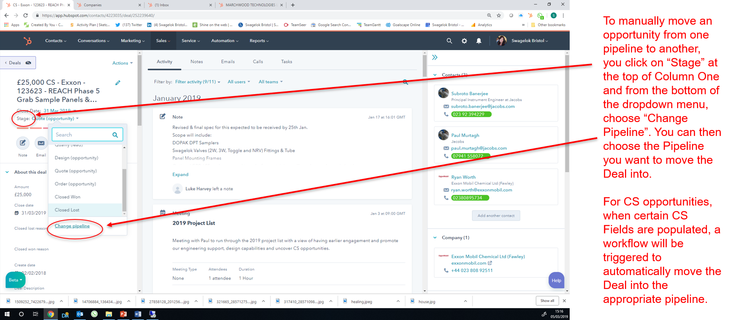
Task: Go back to Deals list
Action: tap(18, 63)
